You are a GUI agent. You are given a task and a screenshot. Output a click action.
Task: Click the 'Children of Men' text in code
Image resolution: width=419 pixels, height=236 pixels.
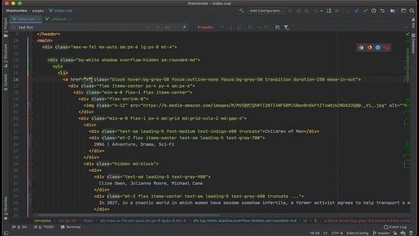(x=284, y=131)
